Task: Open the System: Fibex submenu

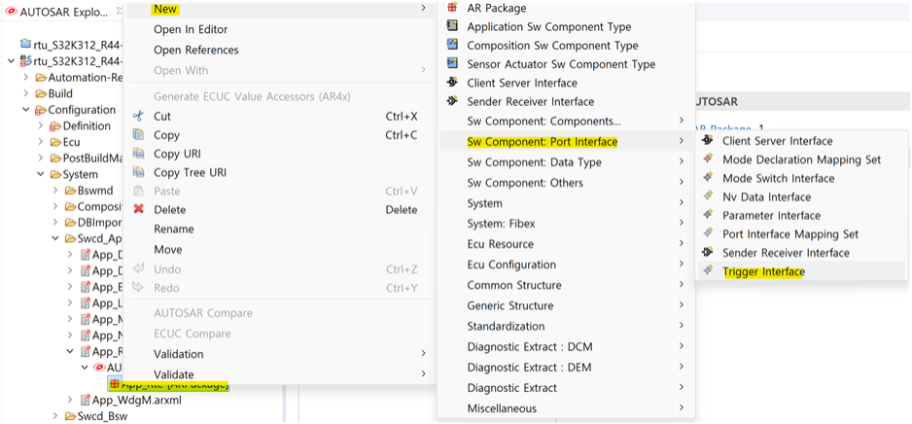Action: tap(566, 224)
